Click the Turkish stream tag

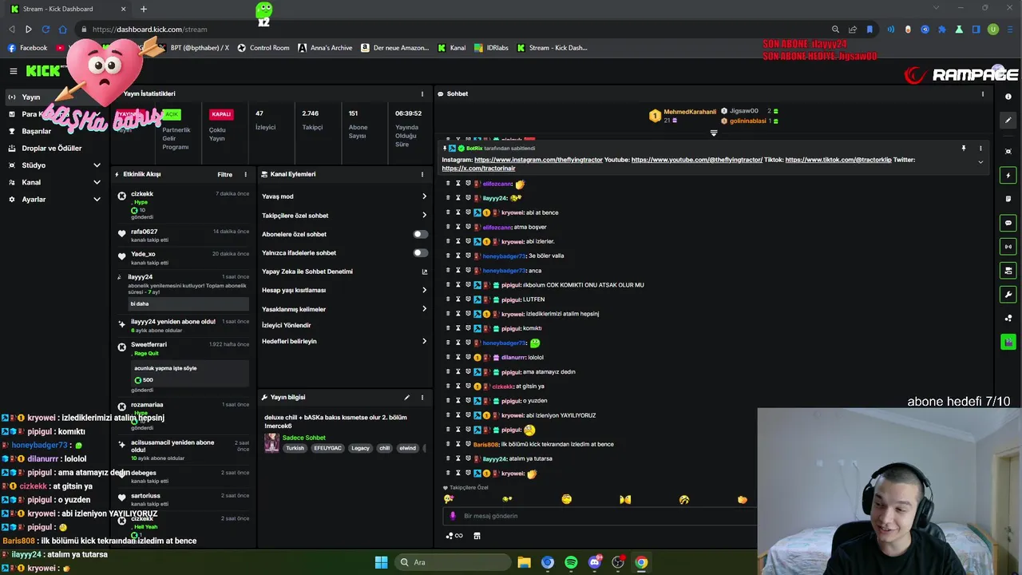295,448
